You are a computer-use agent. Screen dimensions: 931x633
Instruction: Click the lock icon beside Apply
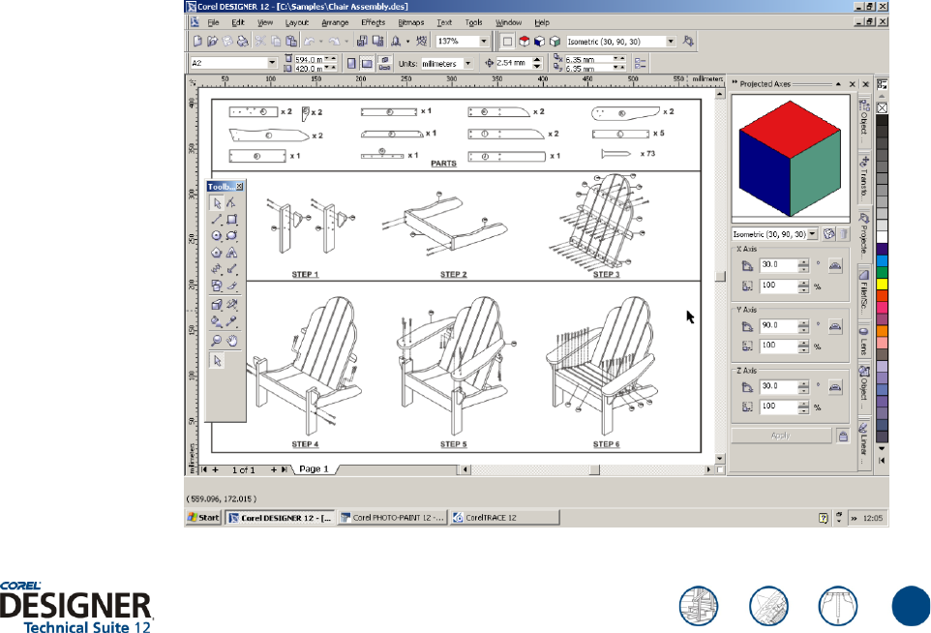click(843, 437)
